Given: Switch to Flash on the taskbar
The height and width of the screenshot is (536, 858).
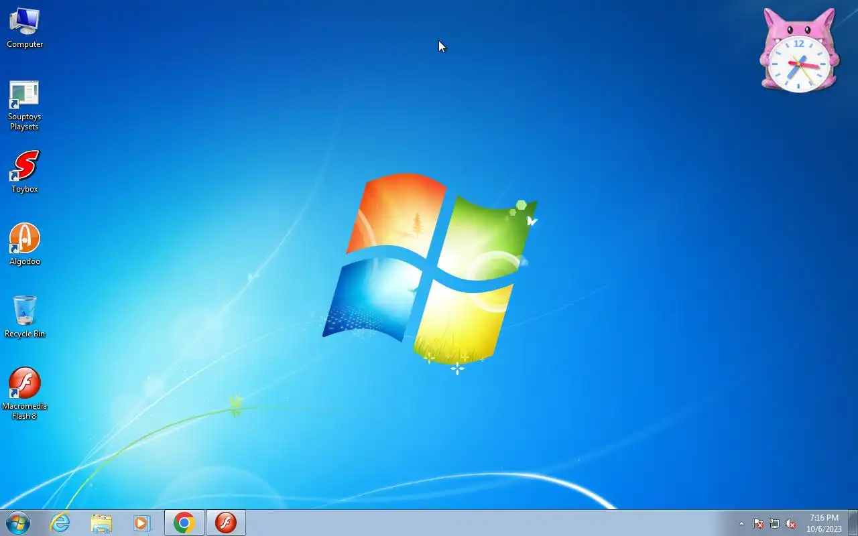Looking at the screenshot, I should [226, 523].
